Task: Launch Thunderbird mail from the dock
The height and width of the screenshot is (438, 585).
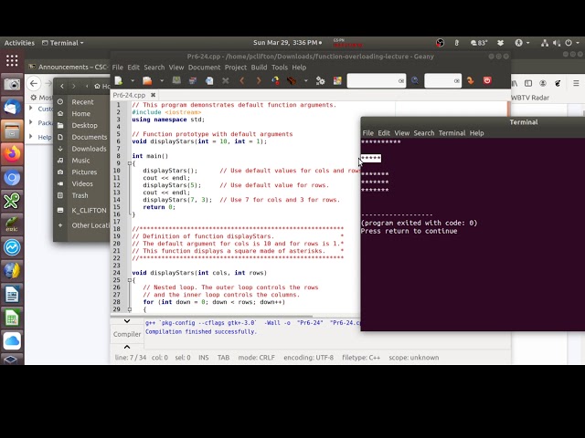Action: point(12,108)
